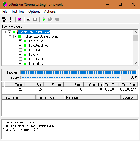Click green status square beside TestInfinity
Viewport: 140px width, 141px height.
coord(25,64)
